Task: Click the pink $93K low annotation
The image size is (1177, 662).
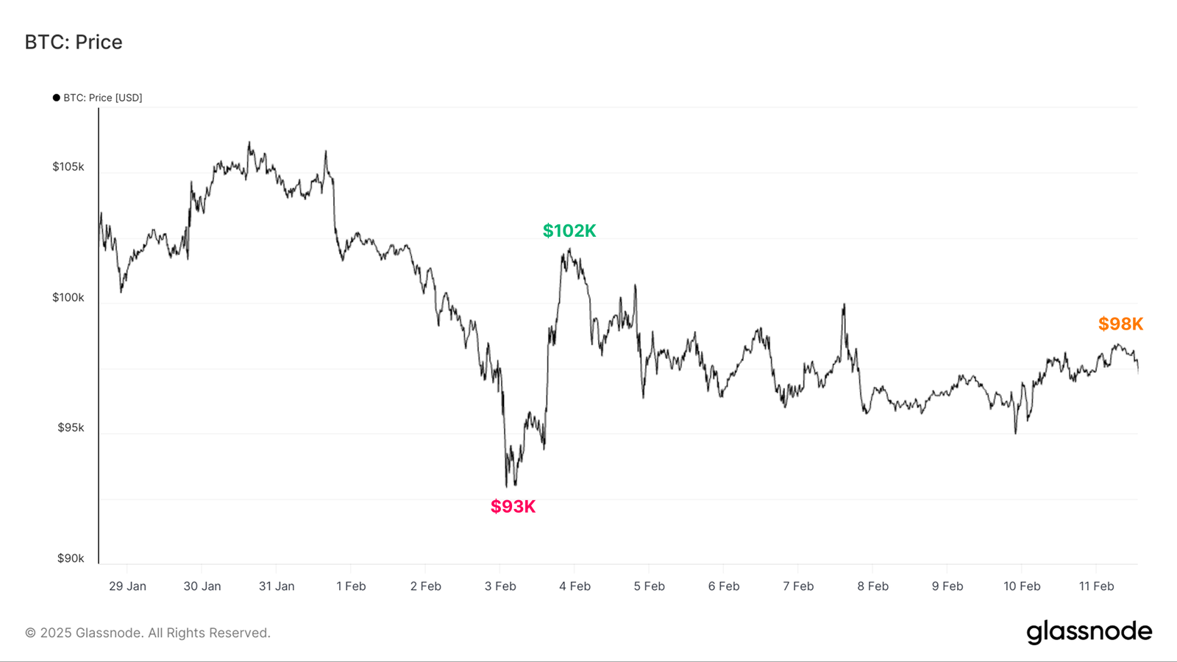Action: pos(513,507)
